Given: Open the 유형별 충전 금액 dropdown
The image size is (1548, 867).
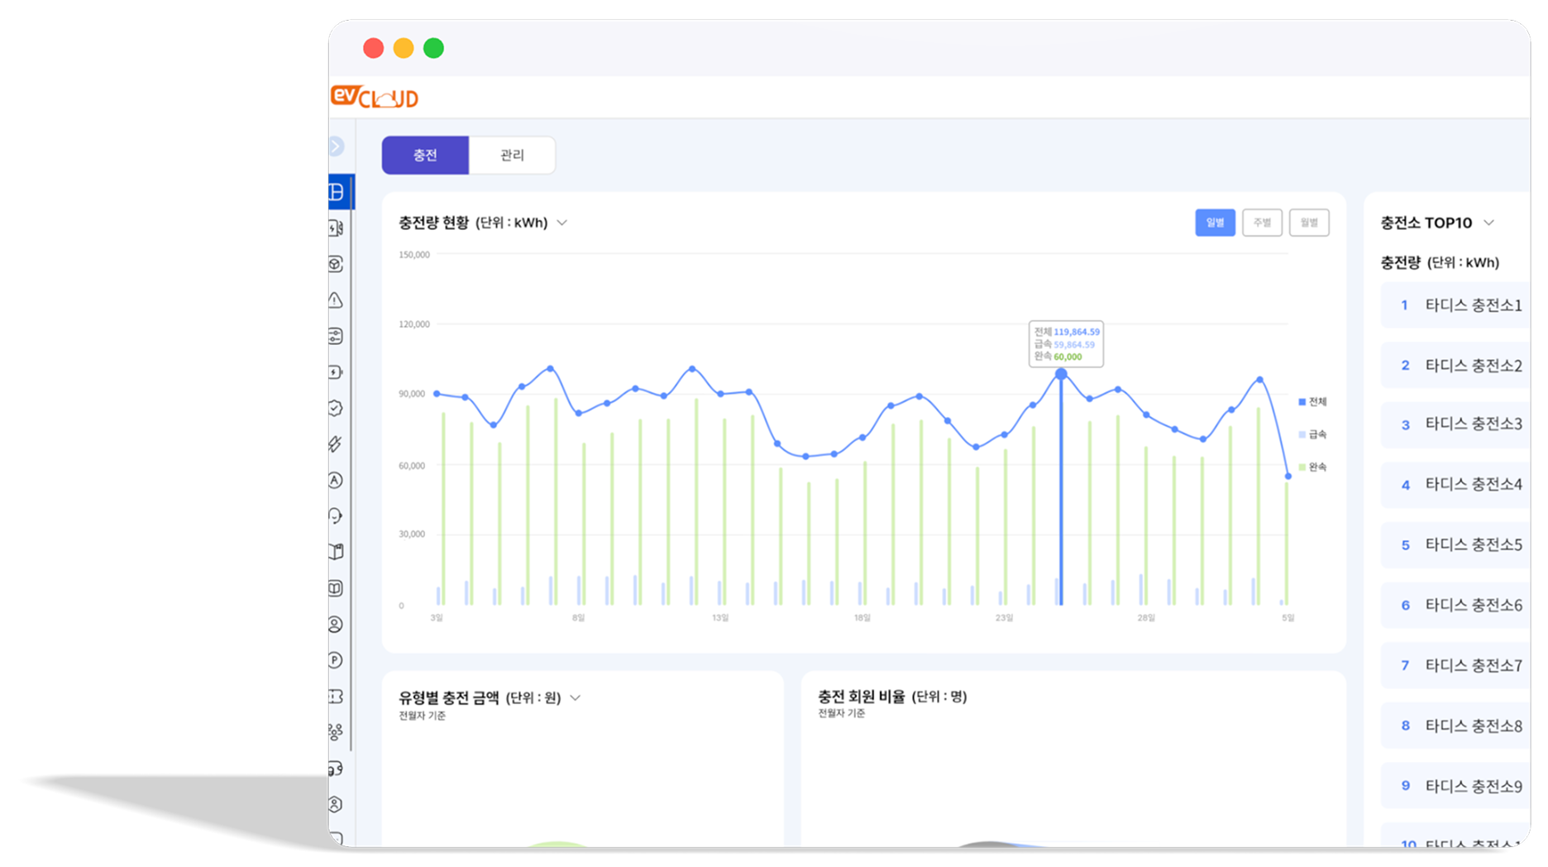Looking at the screenshot, I should point(576,698).
